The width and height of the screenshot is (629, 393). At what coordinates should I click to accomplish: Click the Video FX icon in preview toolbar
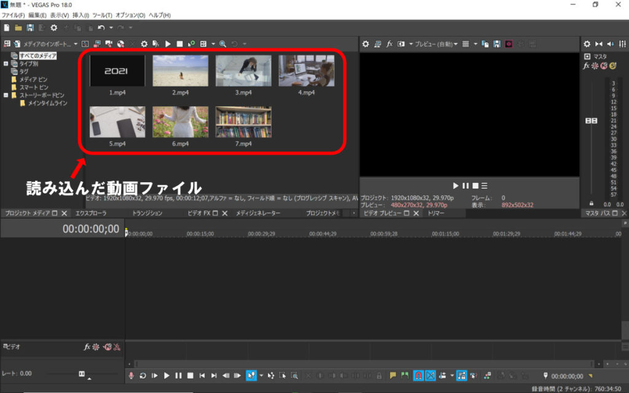click(x=389, y=44)
